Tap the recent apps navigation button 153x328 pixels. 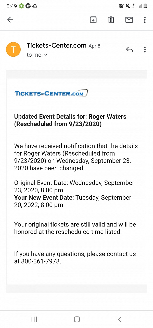point(34,319)
